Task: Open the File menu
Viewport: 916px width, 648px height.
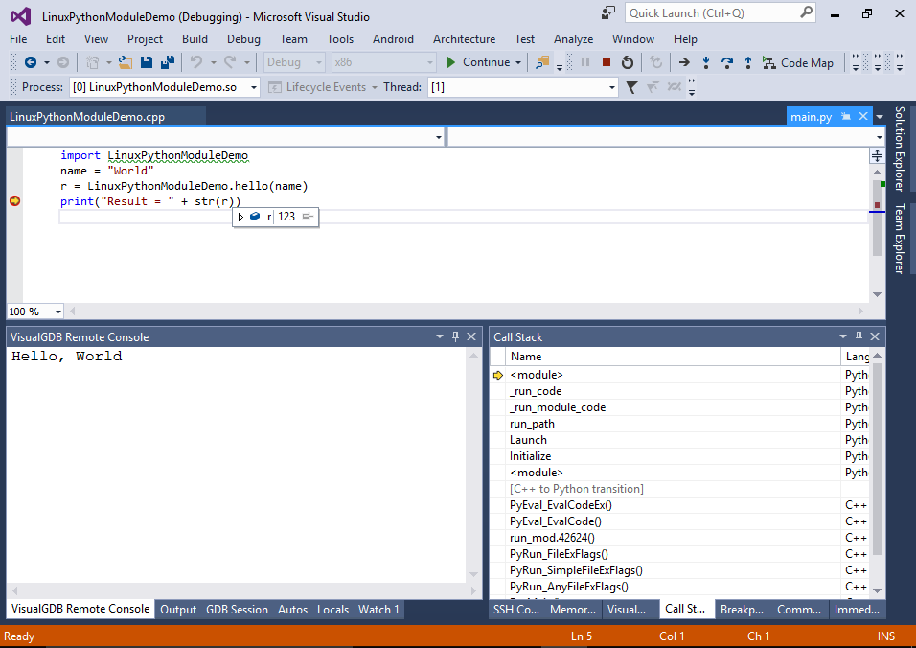Action: point(18,39)
